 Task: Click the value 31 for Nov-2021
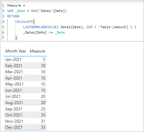coord(43,121)
